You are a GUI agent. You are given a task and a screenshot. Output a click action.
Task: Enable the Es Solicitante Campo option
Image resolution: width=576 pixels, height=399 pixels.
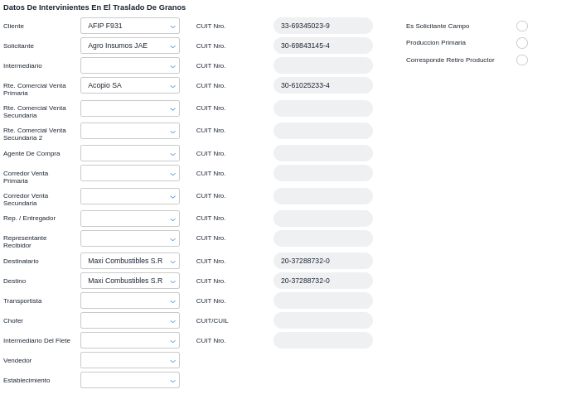click(522, 26)
